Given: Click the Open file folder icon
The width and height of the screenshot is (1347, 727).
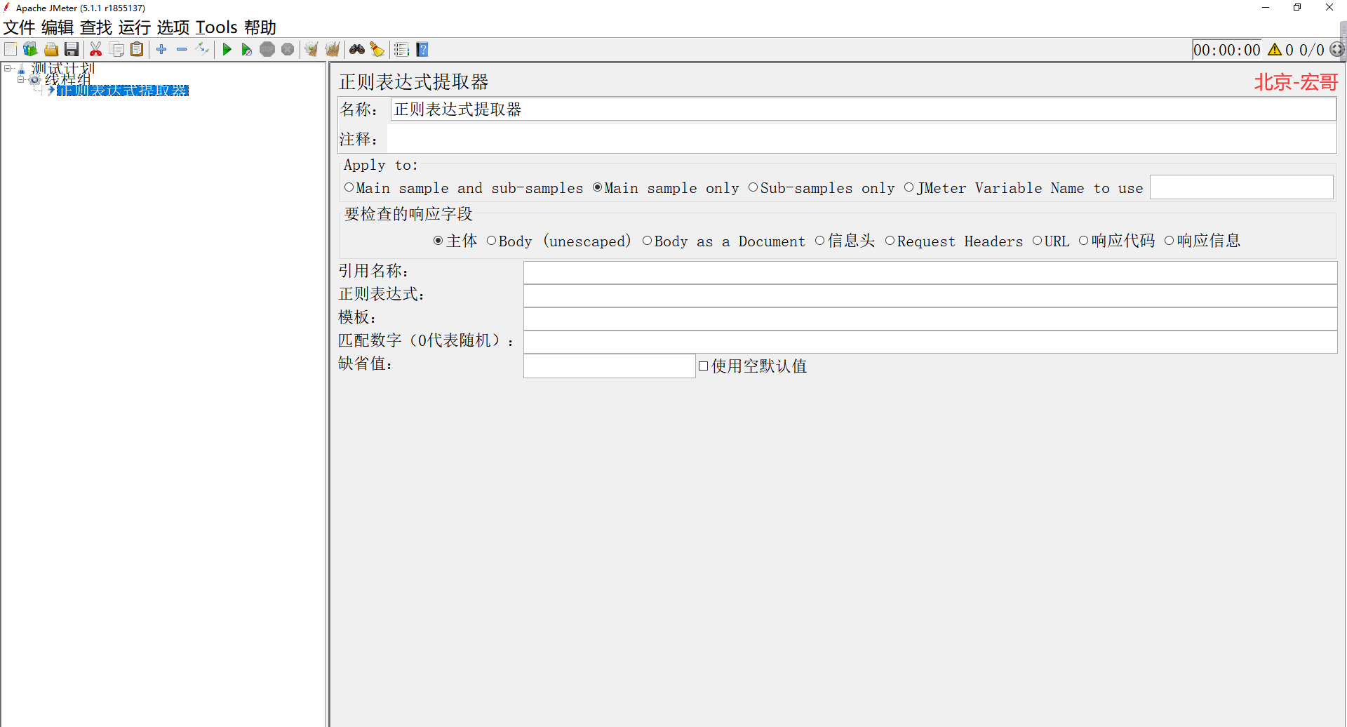Looking at the screenshot, I should [x=51, y=49].
